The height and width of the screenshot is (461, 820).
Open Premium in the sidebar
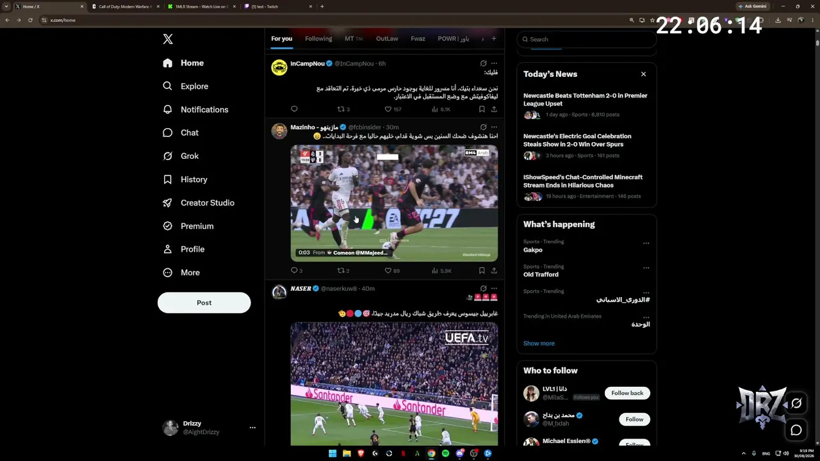tap(188, 226)
